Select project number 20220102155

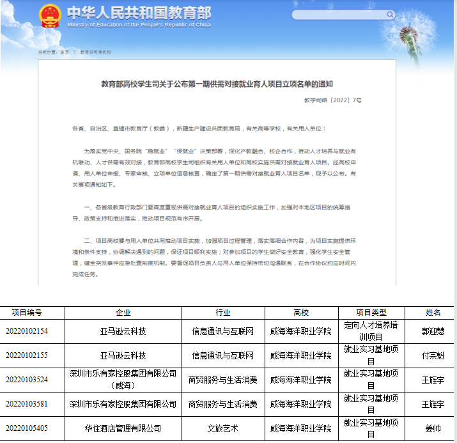(26, 355)
